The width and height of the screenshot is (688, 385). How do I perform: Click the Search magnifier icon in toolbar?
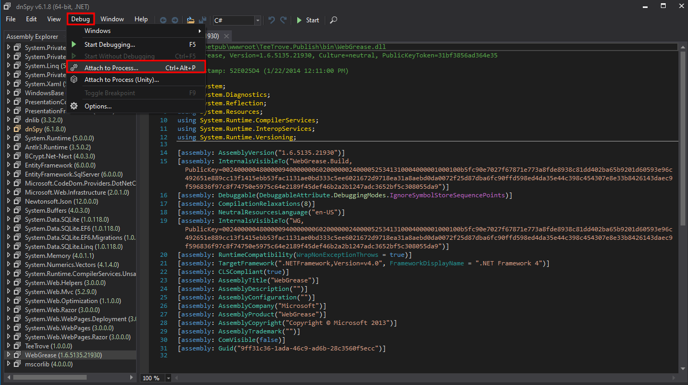point(333,20)
